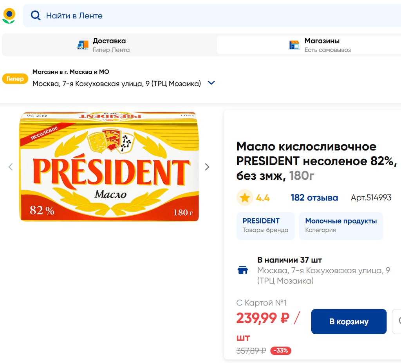Open the Молочные продукты category

click(341, 225)
